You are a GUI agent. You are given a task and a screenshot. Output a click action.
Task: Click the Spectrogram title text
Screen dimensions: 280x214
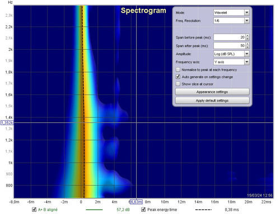(143, 11)
